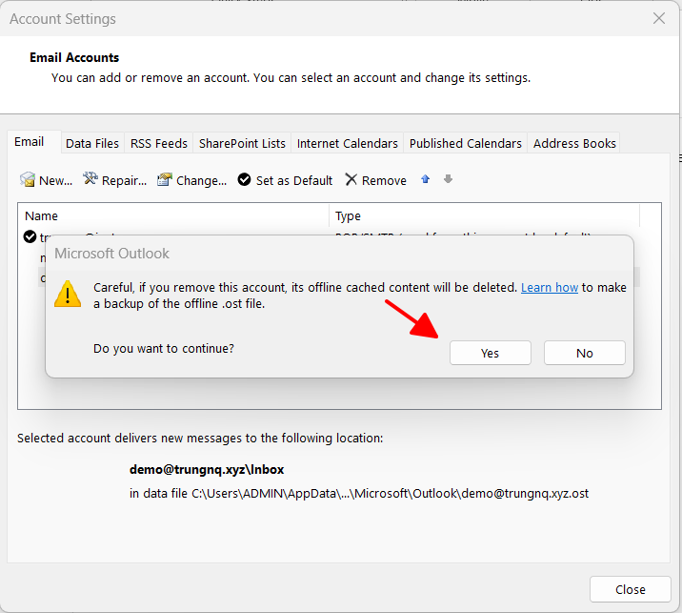Click the Name column header
This screenshot has height=613, width=682.
click(173, 216)
